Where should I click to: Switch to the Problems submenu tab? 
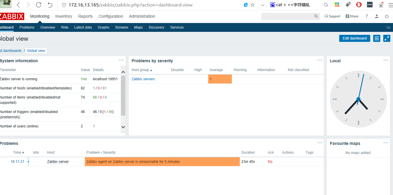coord(27,27)
